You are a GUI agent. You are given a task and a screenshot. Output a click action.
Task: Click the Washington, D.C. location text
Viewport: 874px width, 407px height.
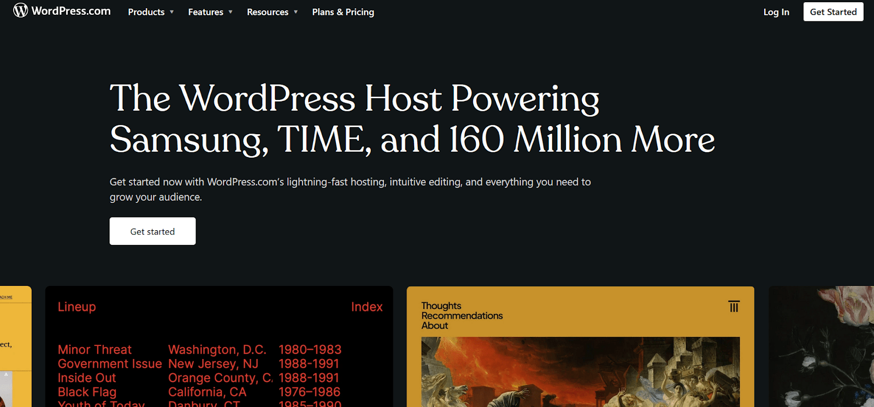point(217,350)
